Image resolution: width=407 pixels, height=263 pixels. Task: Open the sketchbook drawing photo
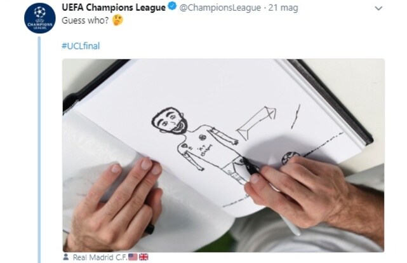(x=224, y=155)
